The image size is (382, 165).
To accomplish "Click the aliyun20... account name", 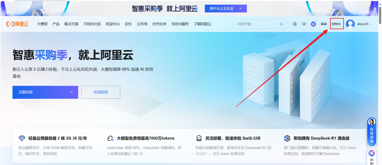I will [x=364, y=24].
